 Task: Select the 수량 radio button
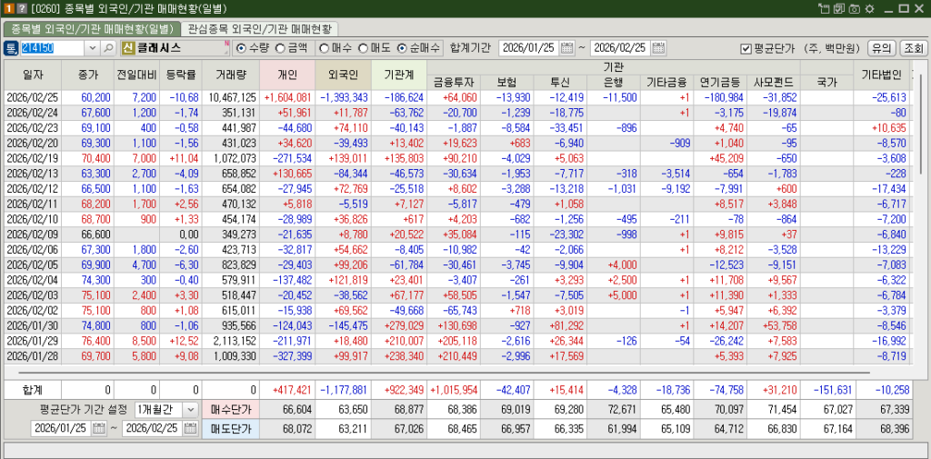[x=241, y=48]
